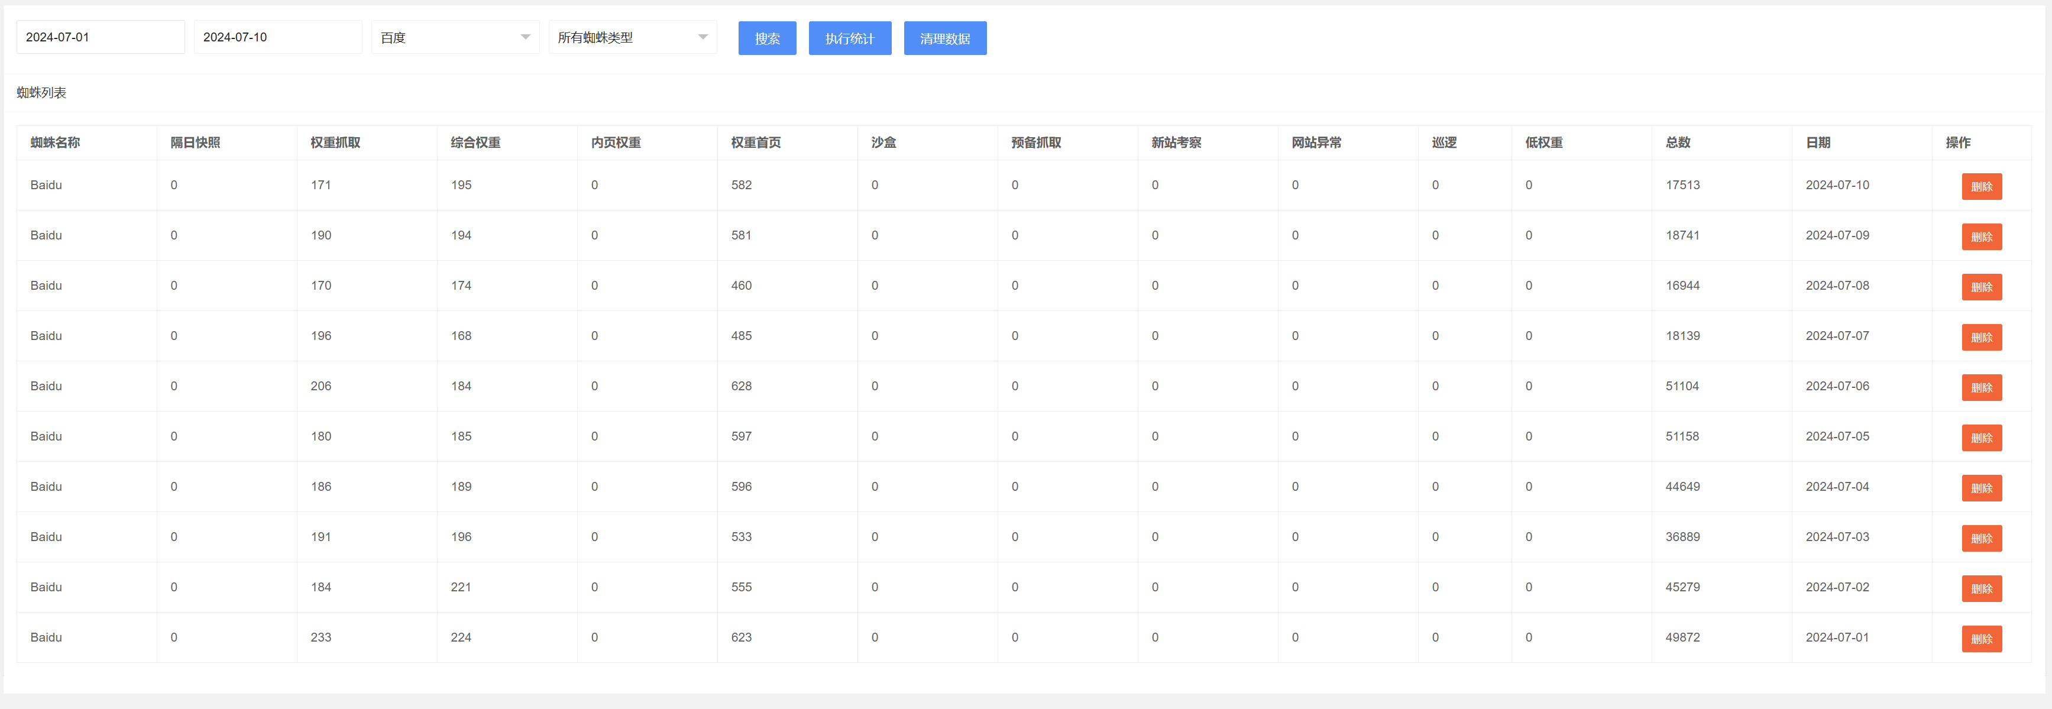Image resolution: width=2052 pixels, height=709 pixels.
Task: Click date cell 2024-07-03
Action: click(x=1837, y=536)
